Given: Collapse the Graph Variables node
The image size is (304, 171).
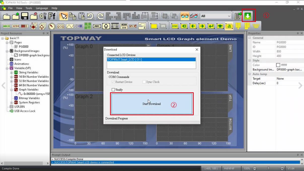Looking at the screenshot, I should coord(12,90).
